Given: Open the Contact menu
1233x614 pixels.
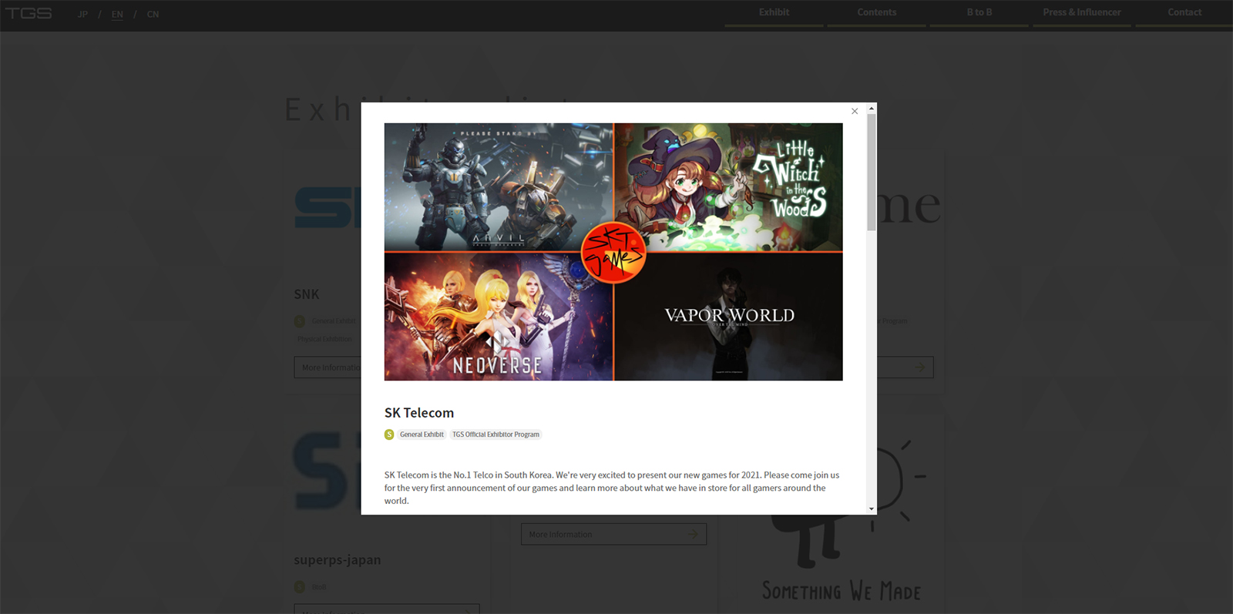Looking at the screenshot, I should click(1184, 12).
